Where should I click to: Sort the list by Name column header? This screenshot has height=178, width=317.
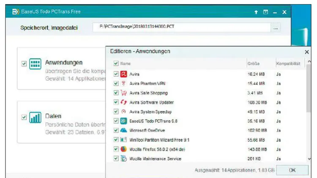pyautogui.click(x=126, y=63)
